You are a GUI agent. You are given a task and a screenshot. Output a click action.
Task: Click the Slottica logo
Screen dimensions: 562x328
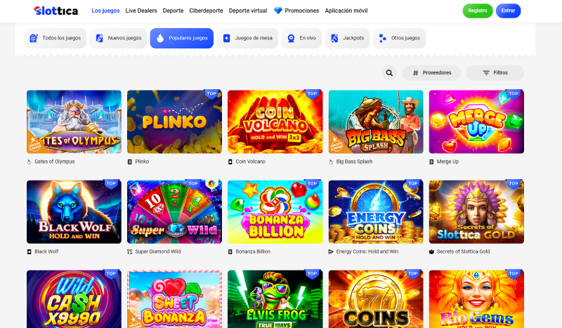pos(58,11)
